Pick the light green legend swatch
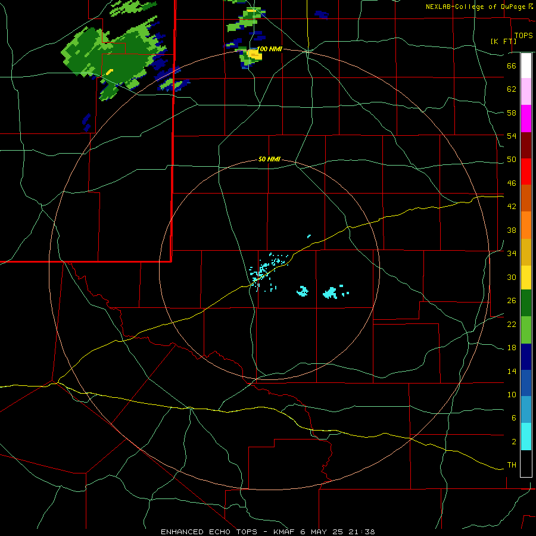The width and height of the screenshot is (536, 536). point(526,330)
